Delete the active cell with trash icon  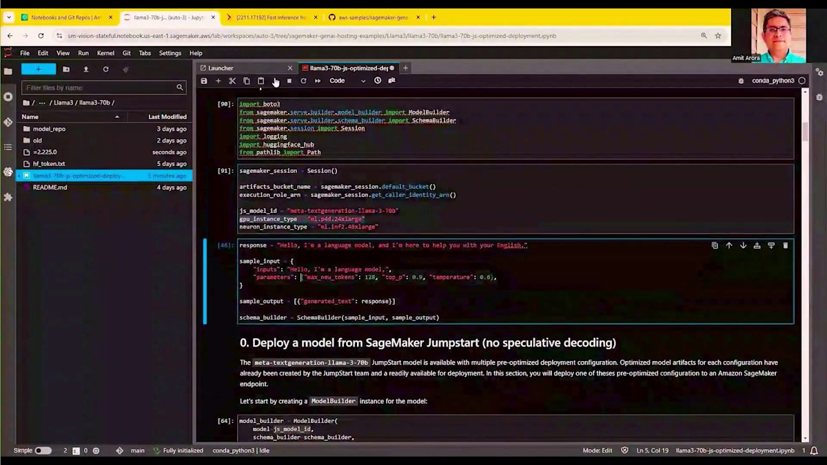tap(786, 245)
